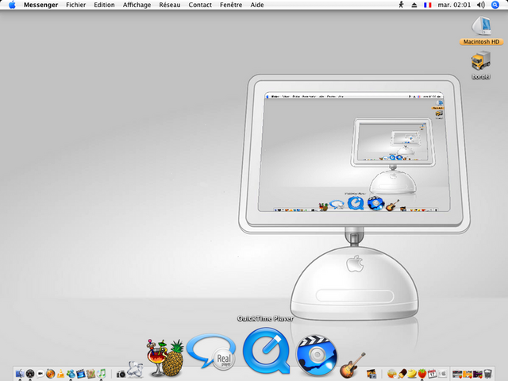Screen dimensions: 508x381
Task: Open the Trash in the dock
Action: click(x=488, y=373)
